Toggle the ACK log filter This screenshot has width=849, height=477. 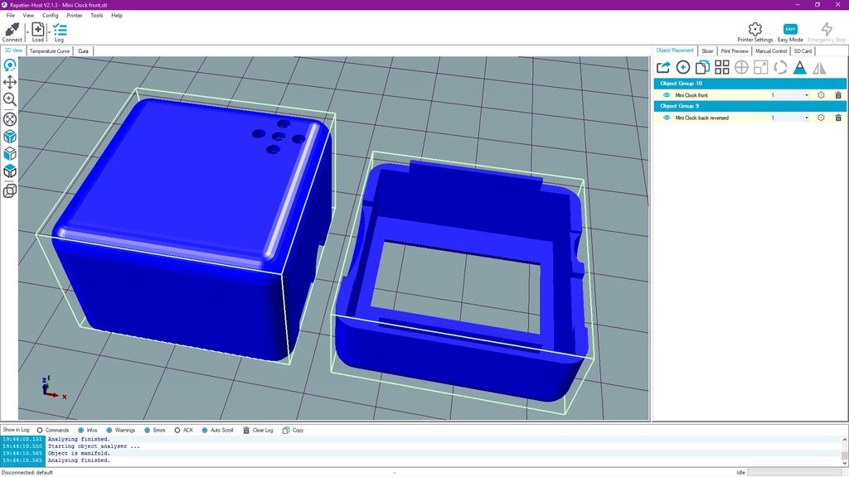tap(183, 430)
